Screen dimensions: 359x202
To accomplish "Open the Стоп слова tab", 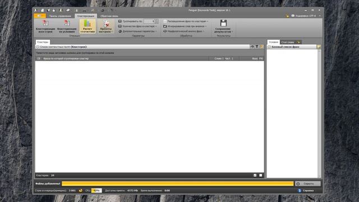I will [288, 42].
